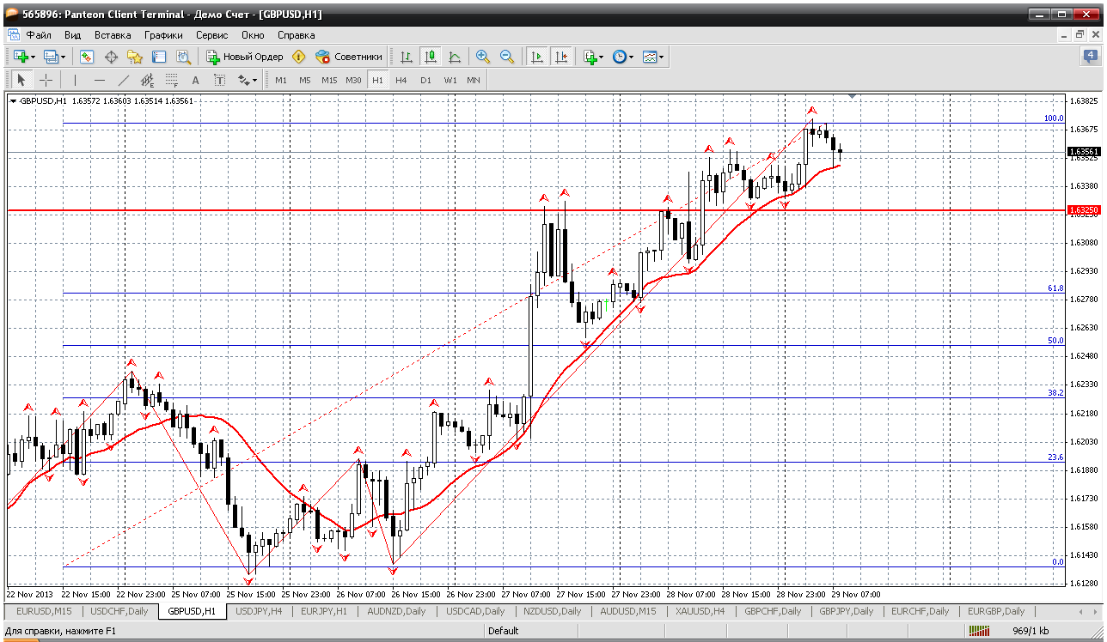Open the Profiles toolbar icon
Viewport: 1107px width, 642px height.
point(51,57)
